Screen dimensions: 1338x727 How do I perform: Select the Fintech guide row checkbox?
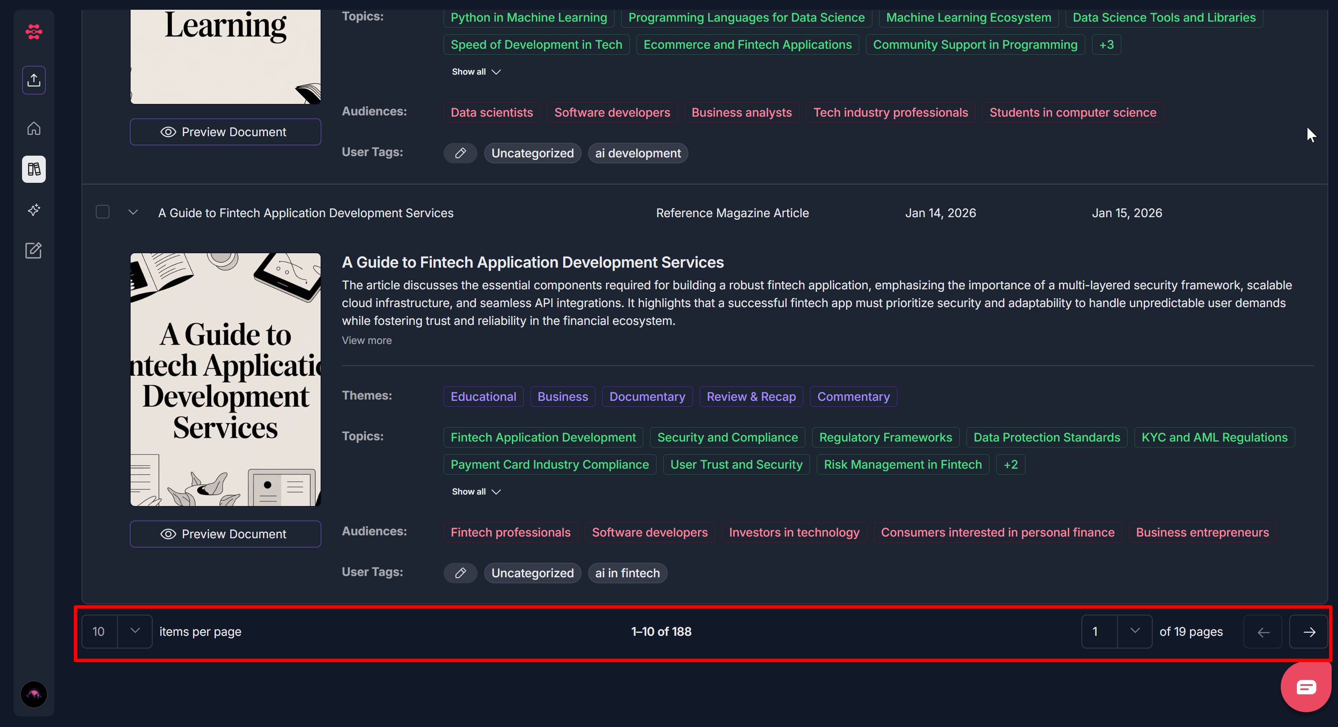[x=102, y=212]
